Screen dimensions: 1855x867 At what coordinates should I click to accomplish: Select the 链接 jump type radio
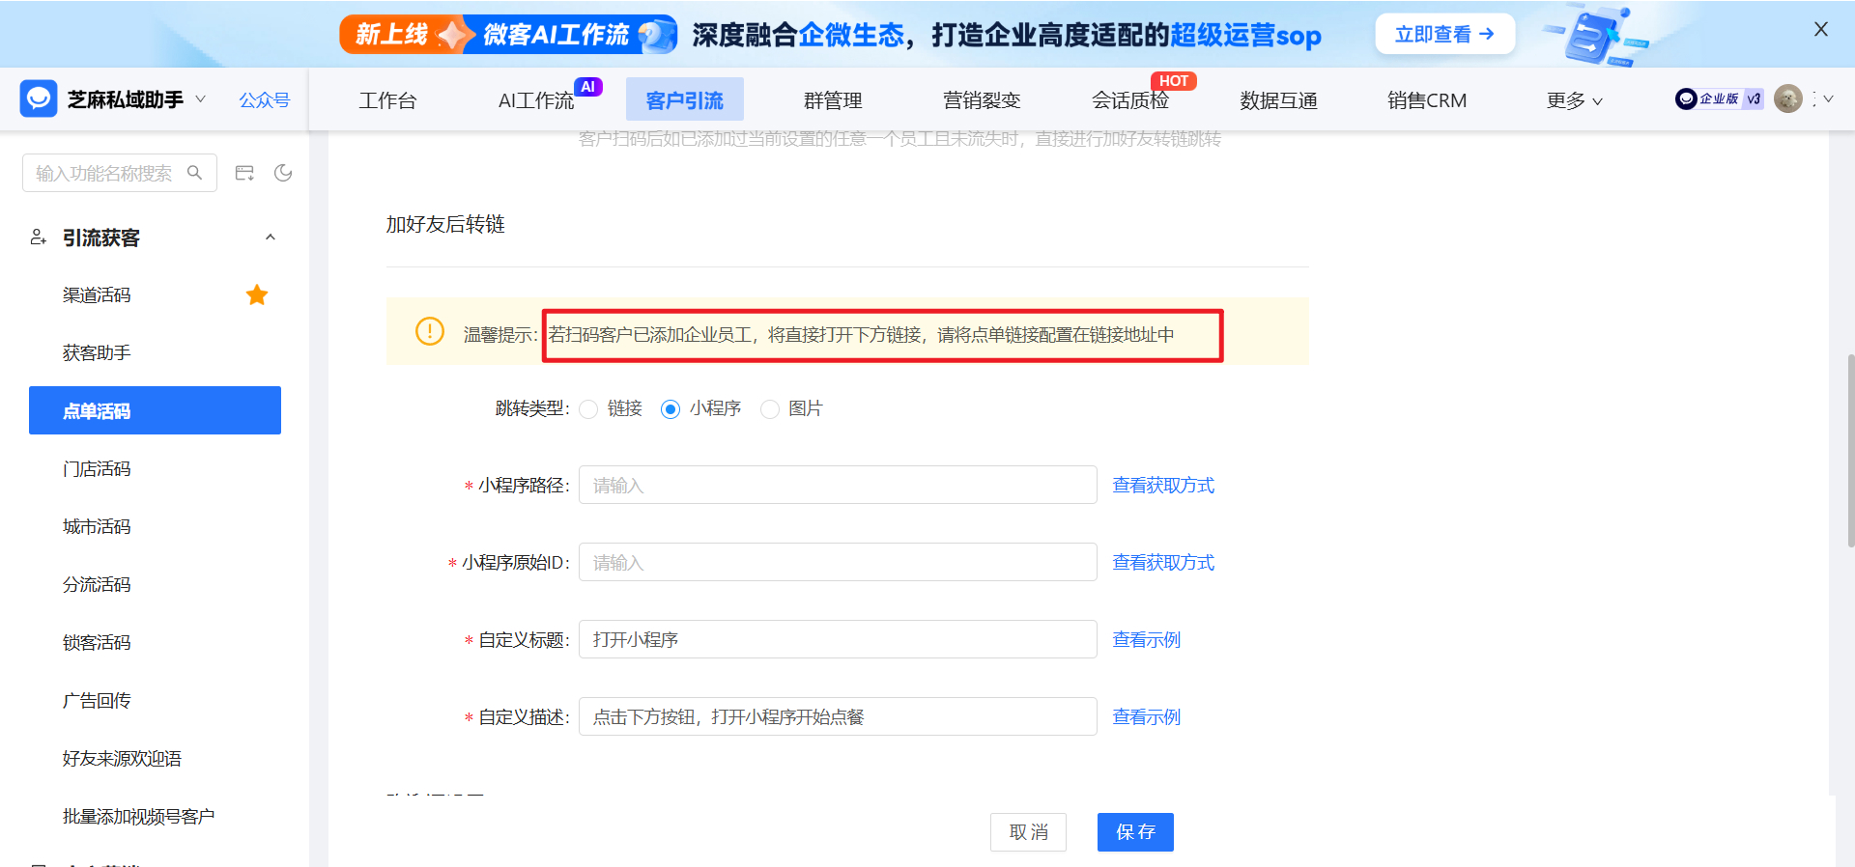pos(588,409)
